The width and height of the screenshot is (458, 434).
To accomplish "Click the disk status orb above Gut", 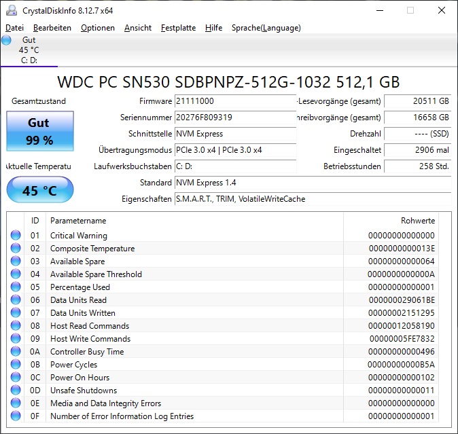I will [6, 40].
